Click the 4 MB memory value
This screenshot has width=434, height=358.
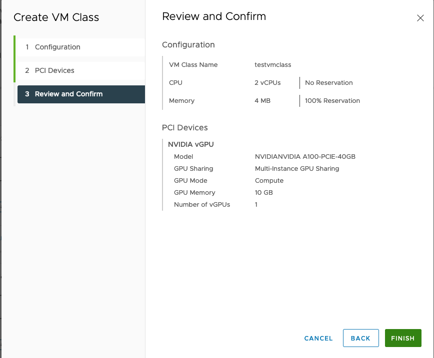point(262,100)
